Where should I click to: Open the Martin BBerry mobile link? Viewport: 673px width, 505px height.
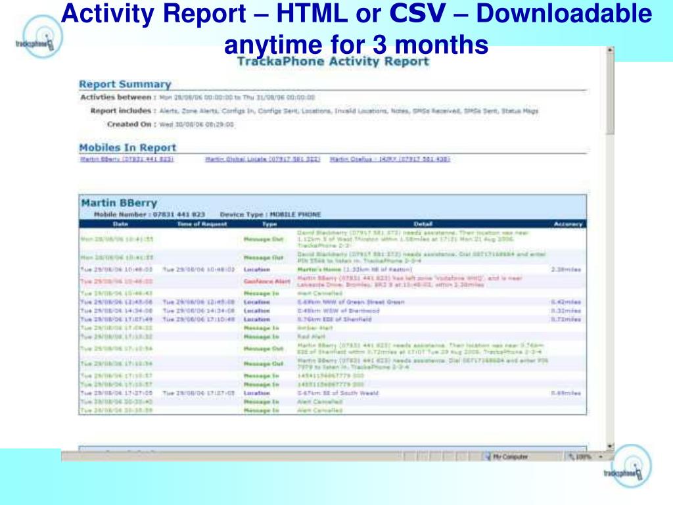pyautogui.click(x=127, y=159)
